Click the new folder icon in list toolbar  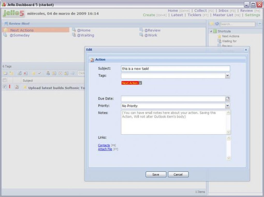pyautogui.click(x=11, y=73)
